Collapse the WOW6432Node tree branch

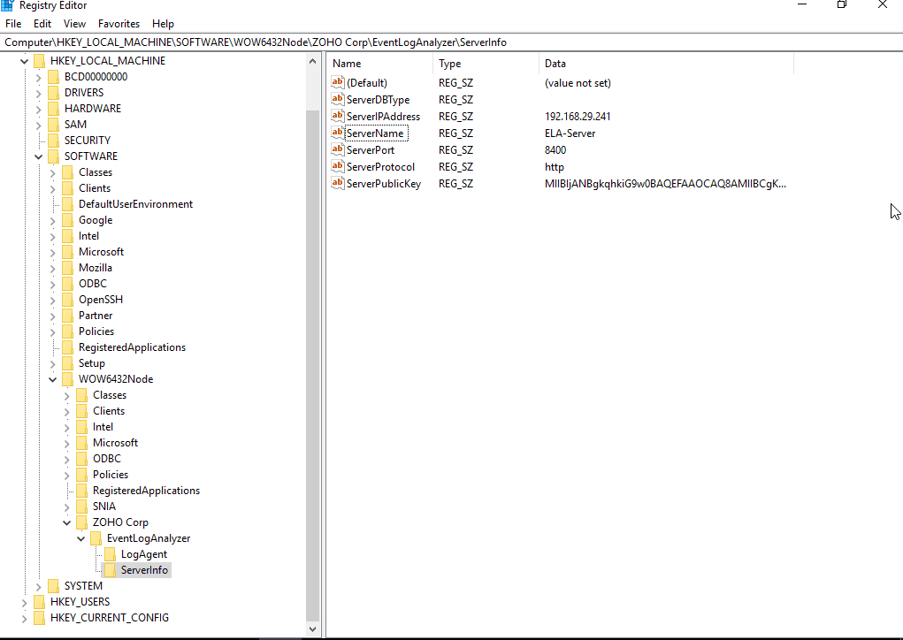click(x=52, y=378)
